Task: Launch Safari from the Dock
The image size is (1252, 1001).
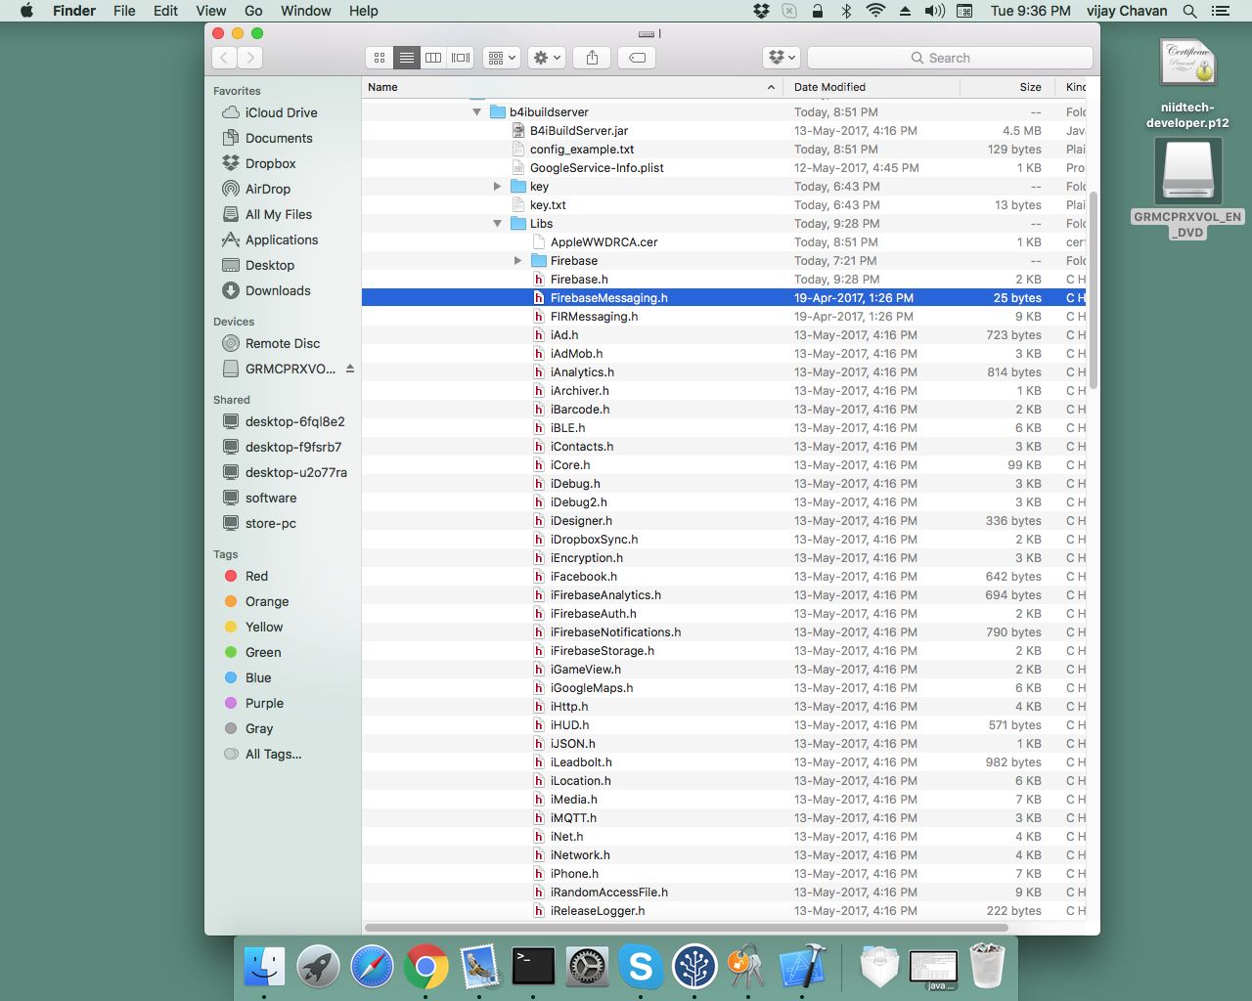Action: pos(372,967)
